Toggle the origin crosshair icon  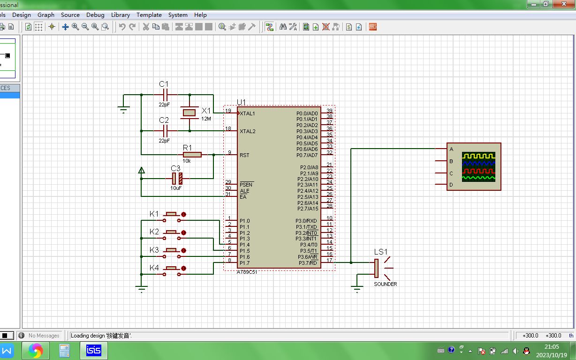[52, 27]
